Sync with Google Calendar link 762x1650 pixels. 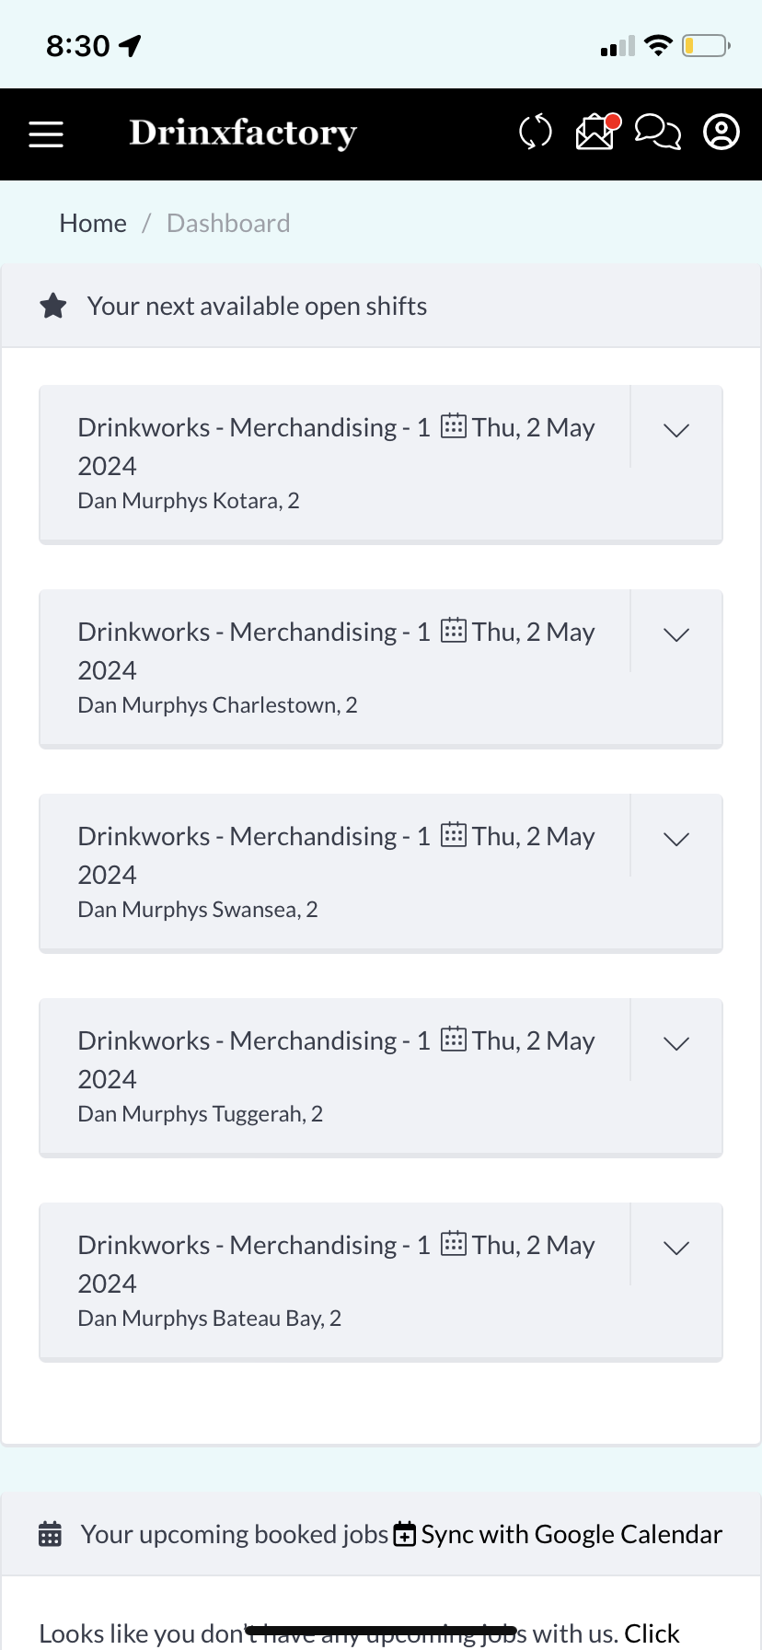pos(558,1534)
